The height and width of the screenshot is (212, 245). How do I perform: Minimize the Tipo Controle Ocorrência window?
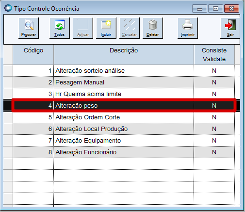pos(199,8)
